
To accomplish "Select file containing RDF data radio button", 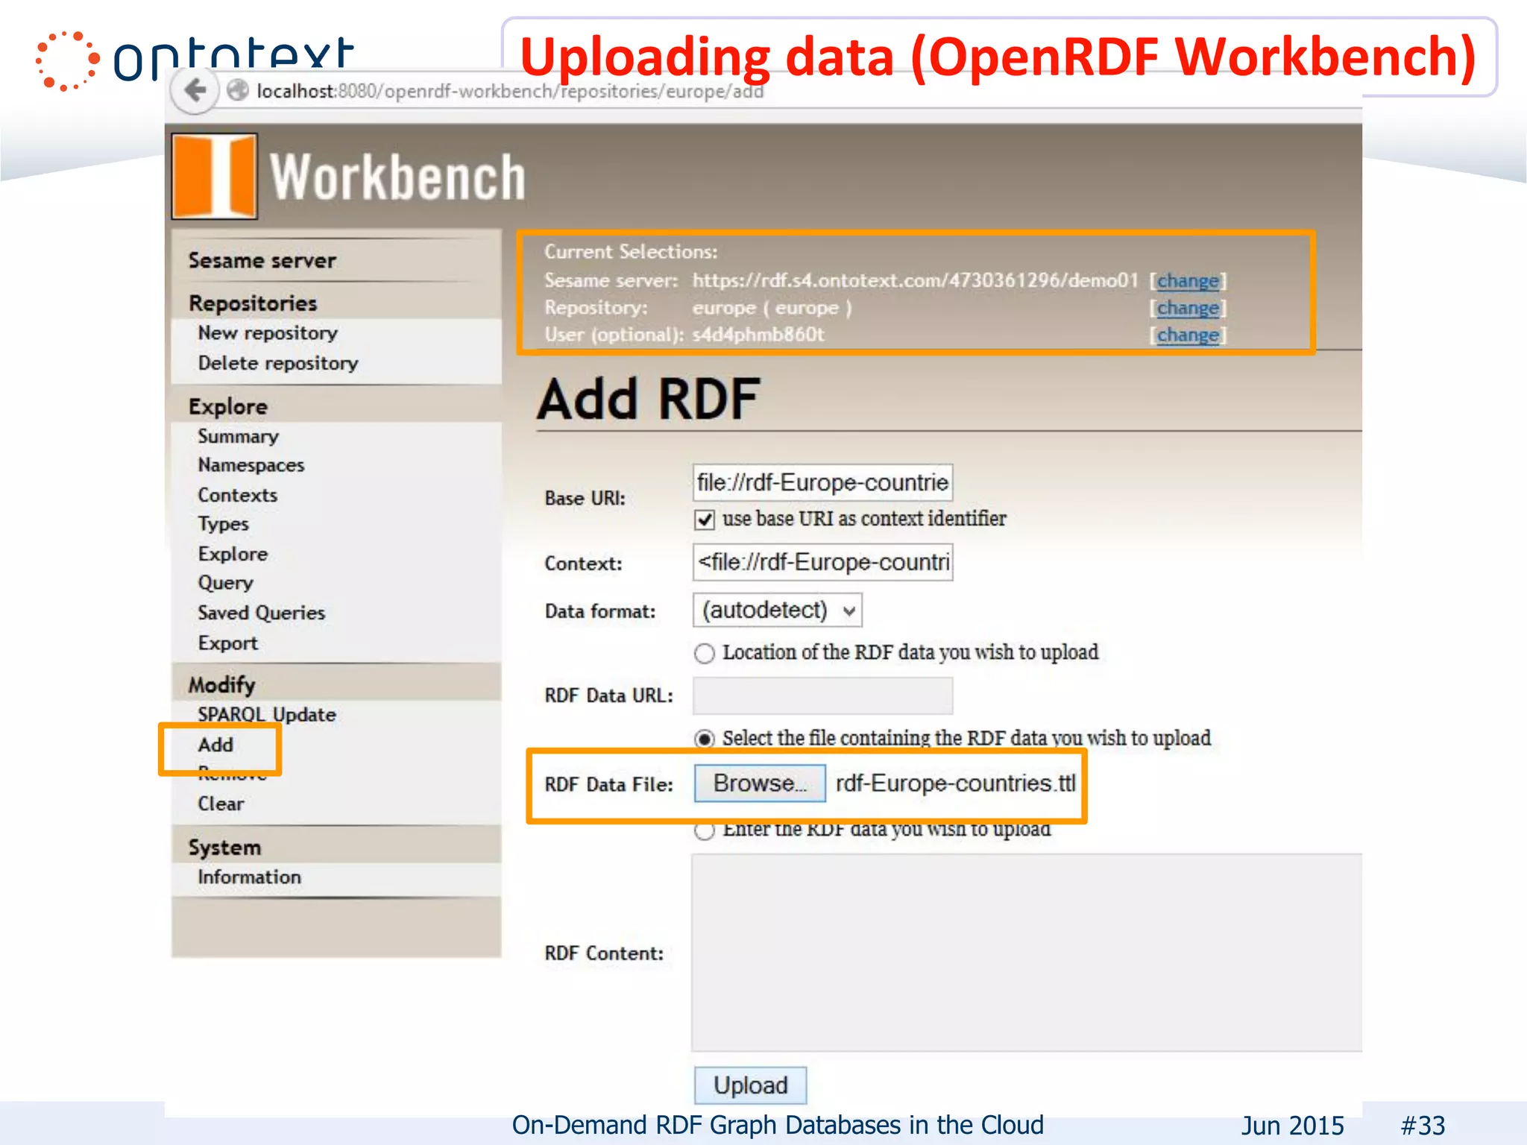I will [705, 739].
